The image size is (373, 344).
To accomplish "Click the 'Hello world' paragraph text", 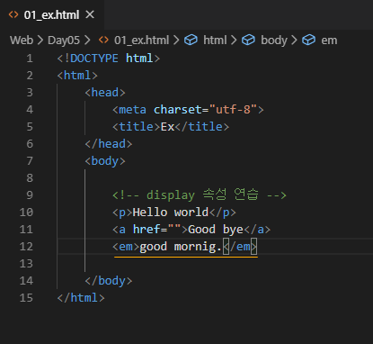I will pyautogui.click(x=171, y=213).
